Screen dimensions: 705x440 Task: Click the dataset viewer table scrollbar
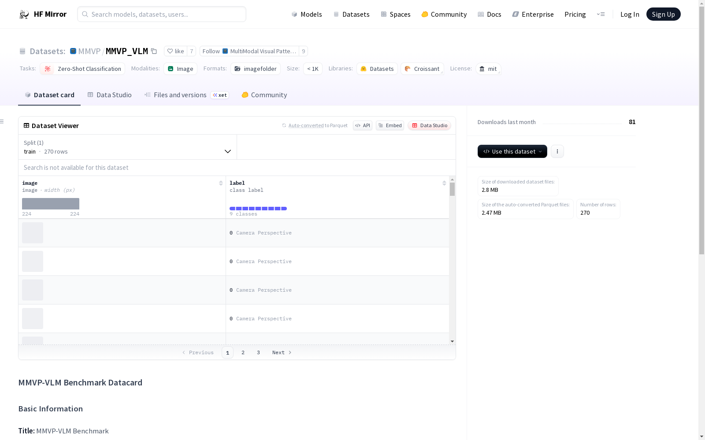[452, 189]
